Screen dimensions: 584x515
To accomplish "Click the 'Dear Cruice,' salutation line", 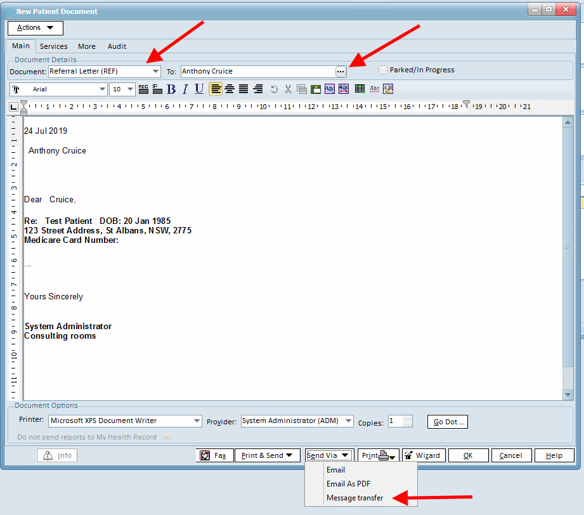I will [x=50, y=200].
